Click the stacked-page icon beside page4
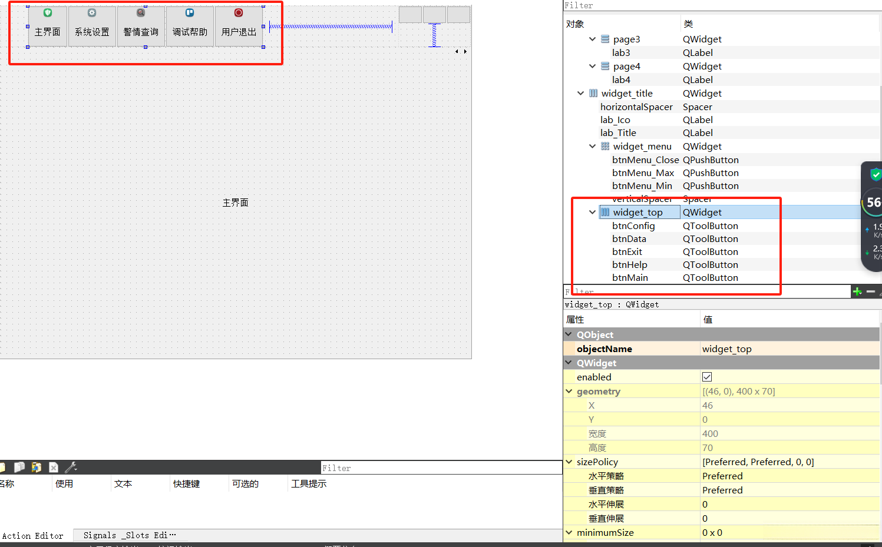 coord(605,67)
